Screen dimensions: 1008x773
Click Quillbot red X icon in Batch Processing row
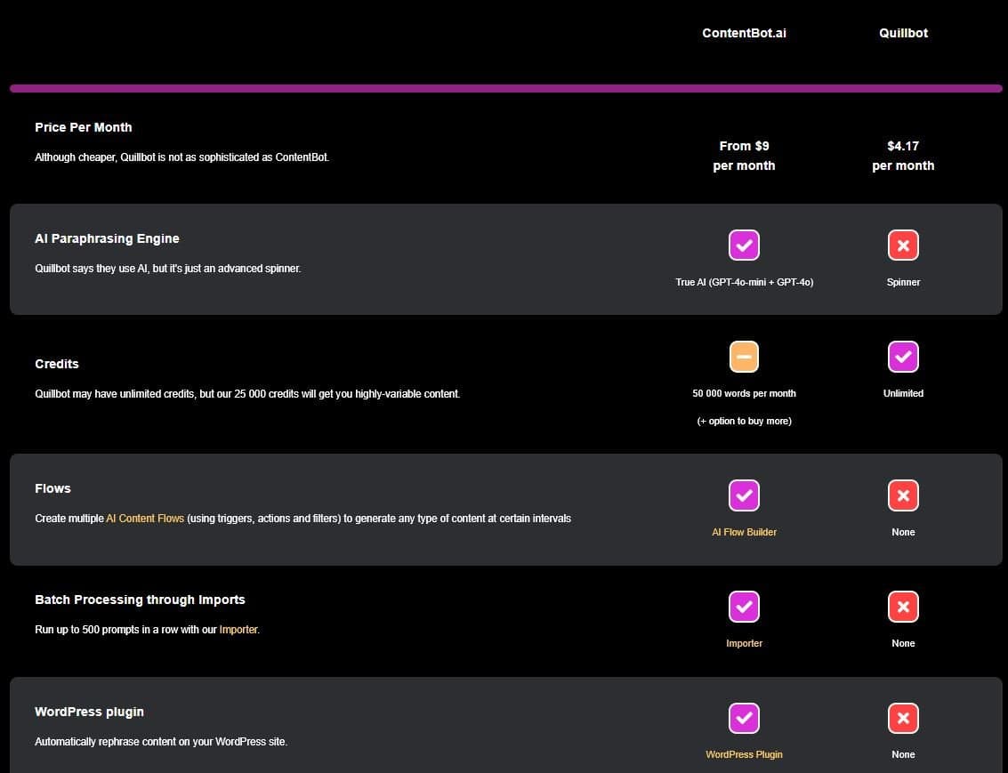point(903,607)
